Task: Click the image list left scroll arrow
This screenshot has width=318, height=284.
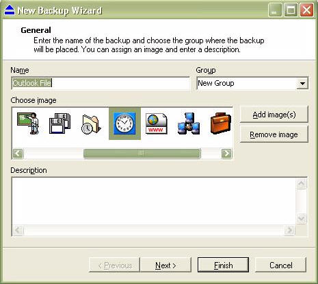Action: [18, 153]
